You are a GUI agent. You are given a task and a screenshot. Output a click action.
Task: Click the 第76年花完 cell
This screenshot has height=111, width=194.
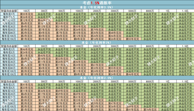tap(150, 109)
